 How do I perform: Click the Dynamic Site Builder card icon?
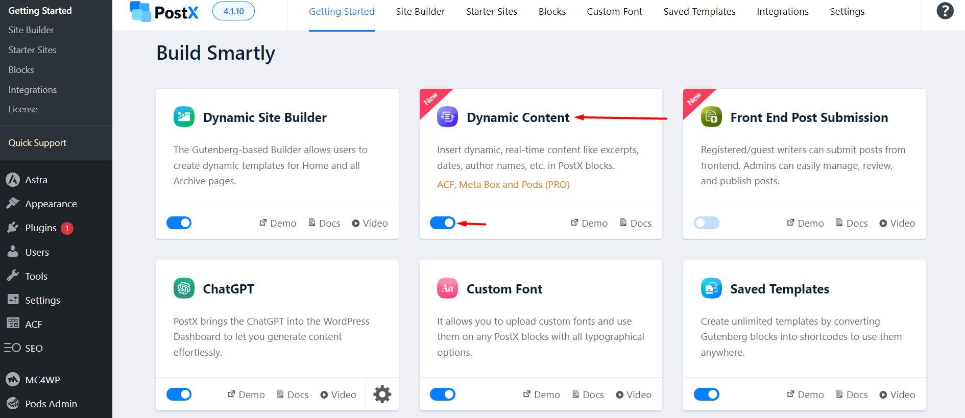coord(184,117)
